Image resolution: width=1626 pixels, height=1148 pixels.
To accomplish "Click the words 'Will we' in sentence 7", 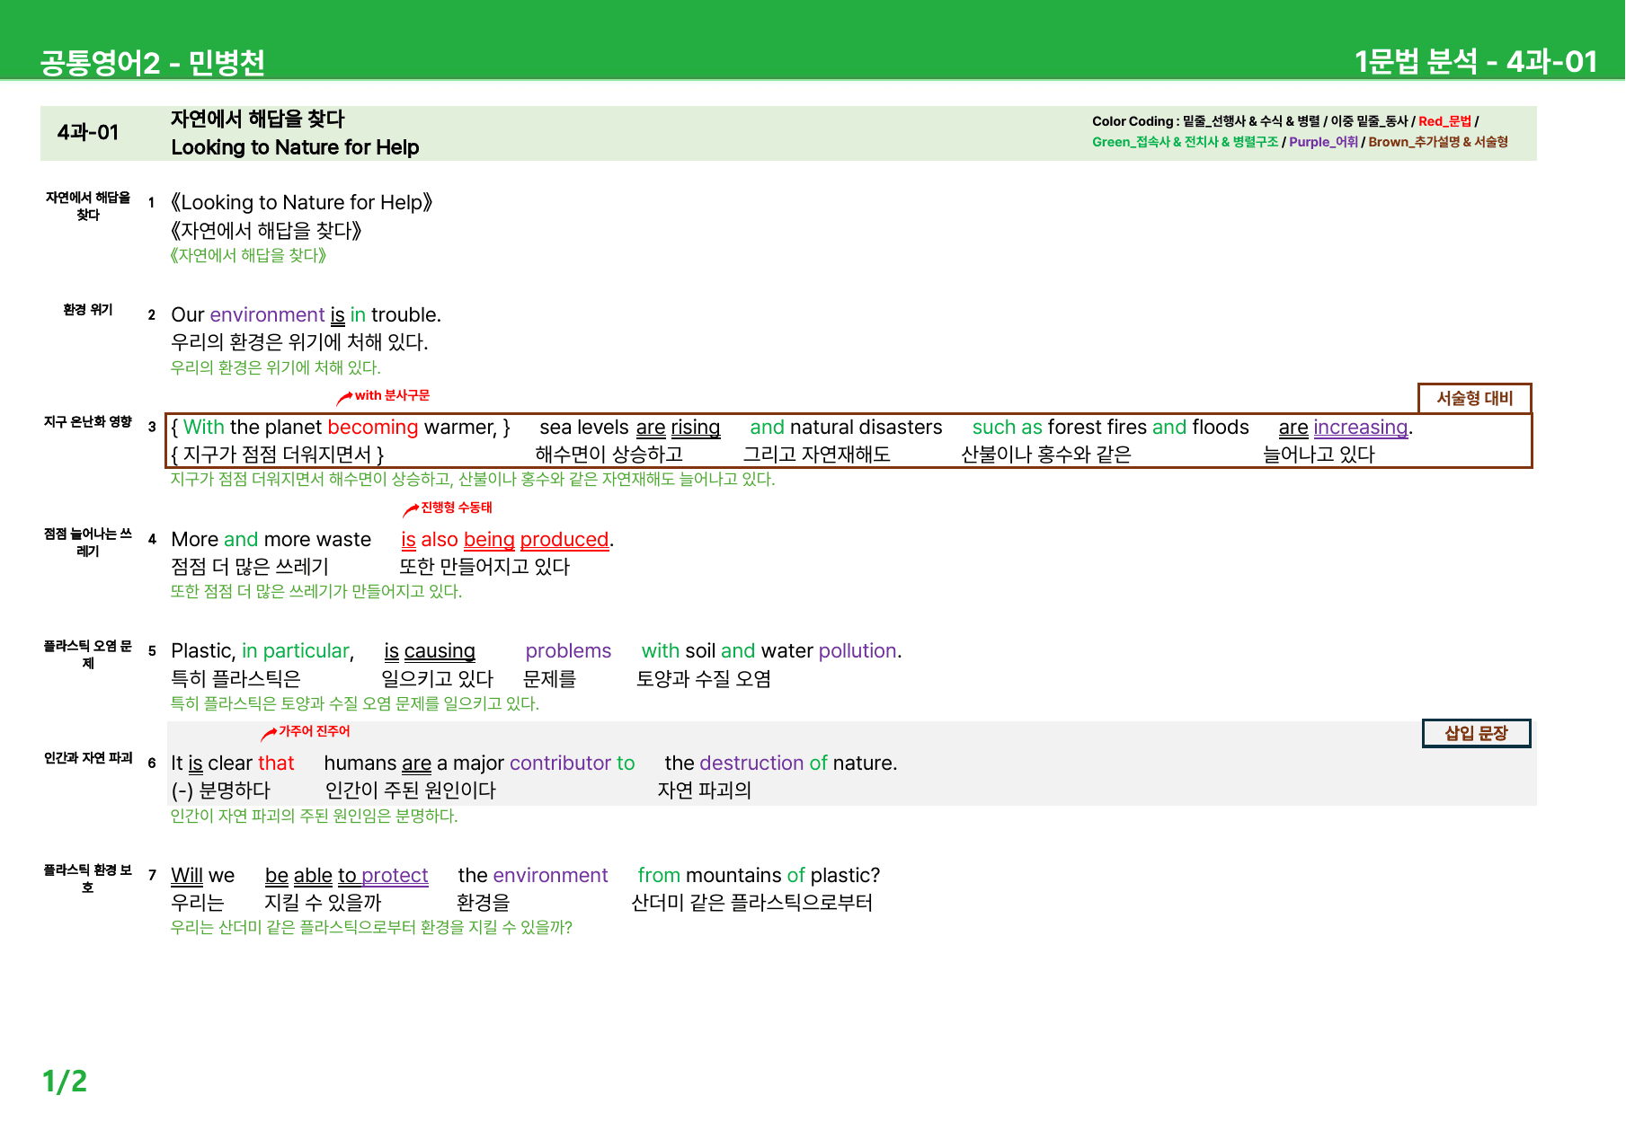I will [203, 876].
